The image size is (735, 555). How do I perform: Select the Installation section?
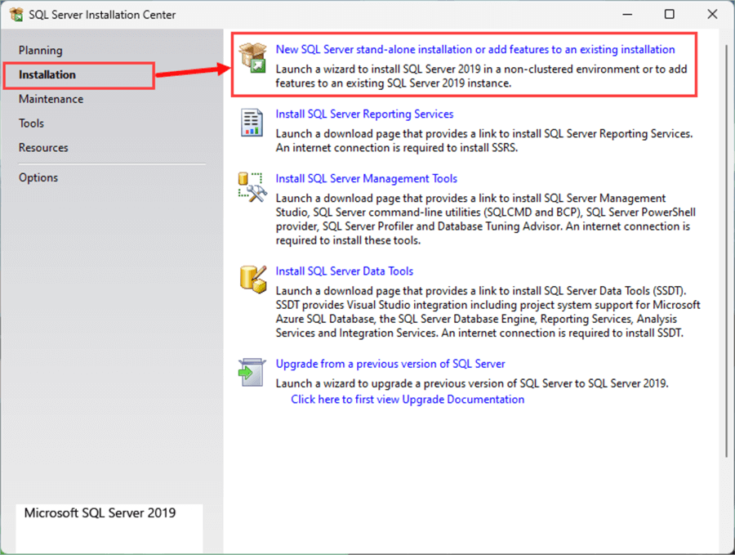tap(47, 74)
